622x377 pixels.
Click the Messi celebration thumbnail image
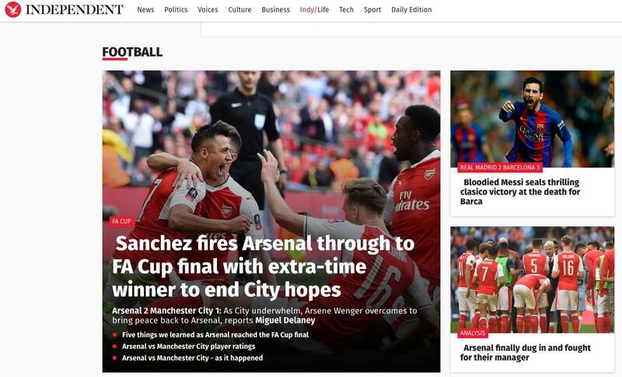[x=532, y=119]
